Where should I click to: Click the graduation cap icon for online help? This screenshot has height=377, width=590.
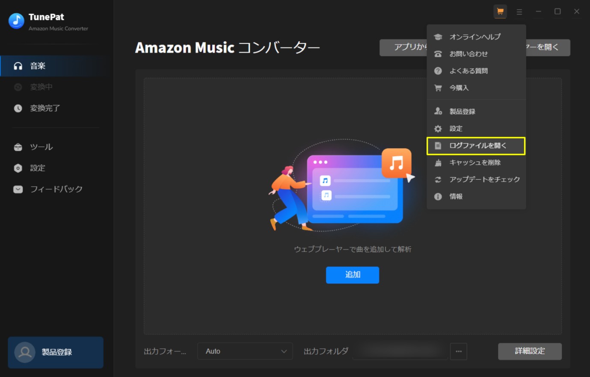438,37
